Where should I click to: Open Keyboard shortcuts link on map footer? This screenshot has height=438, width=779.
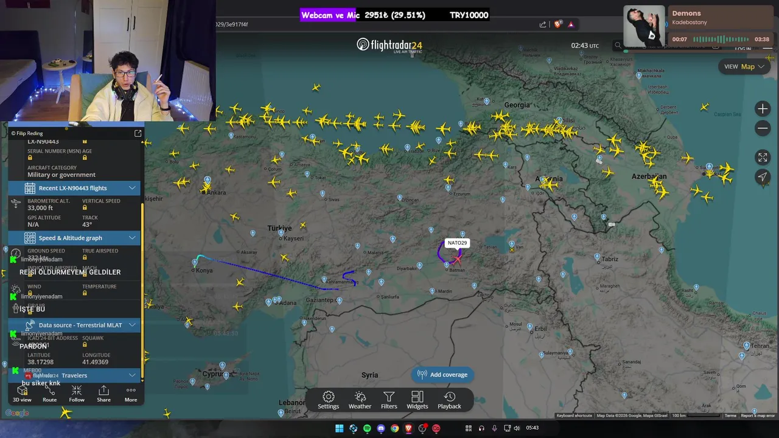[x=574, y=415]
